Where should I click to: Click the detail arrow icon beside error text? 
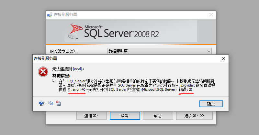coord(54,81)
